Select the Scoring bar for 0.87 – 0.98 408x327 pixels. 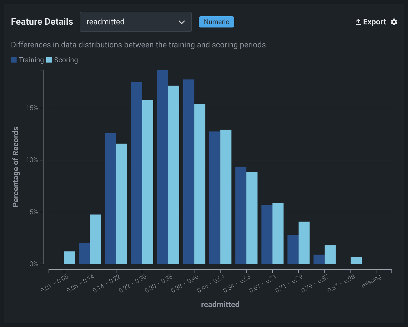[356, 261]
